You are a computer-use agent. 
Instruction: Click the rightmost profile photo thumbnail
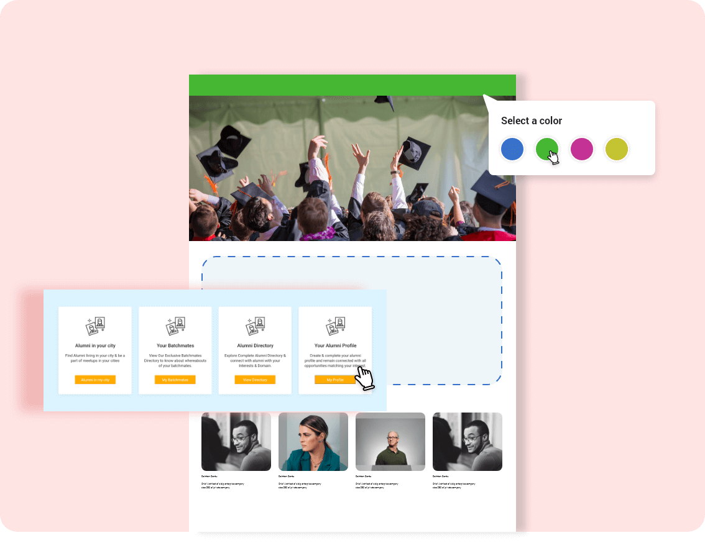point(468,442)
